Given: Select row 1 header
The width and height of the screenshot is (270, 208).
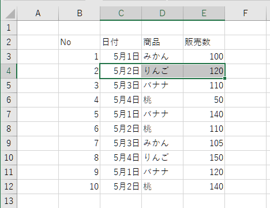Looking at the screenshot, I should click(x=9, y=28).
